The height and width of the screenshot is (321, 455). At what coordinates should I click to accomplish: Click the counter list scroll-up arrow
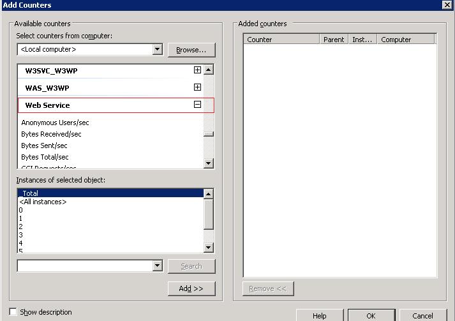208,70
